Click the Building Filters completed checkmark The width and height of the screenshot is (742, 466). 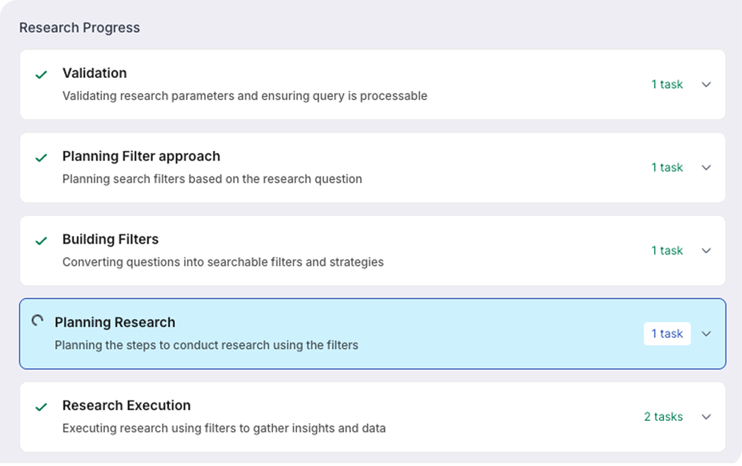click(41, 241)
